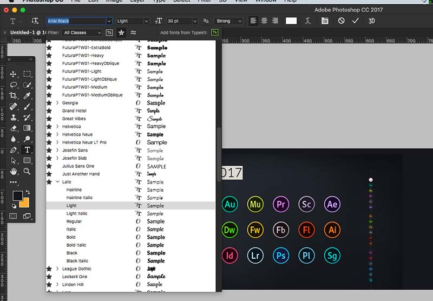433x301 pixels.
Task: Toggle the similar fonts filter
Action: 133,32
